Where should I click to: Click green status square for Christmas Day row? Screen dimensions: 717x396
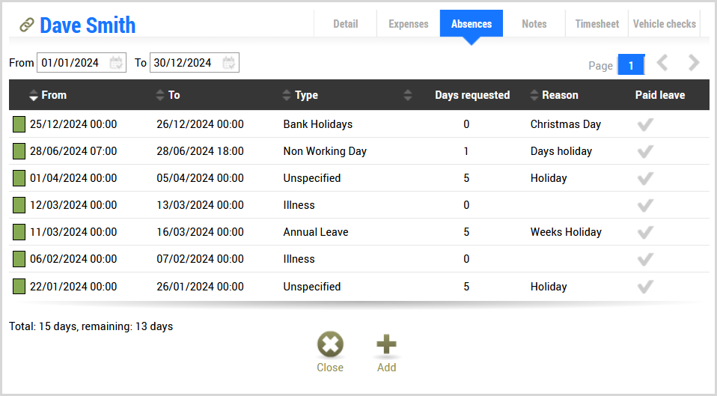click(19, 124)
